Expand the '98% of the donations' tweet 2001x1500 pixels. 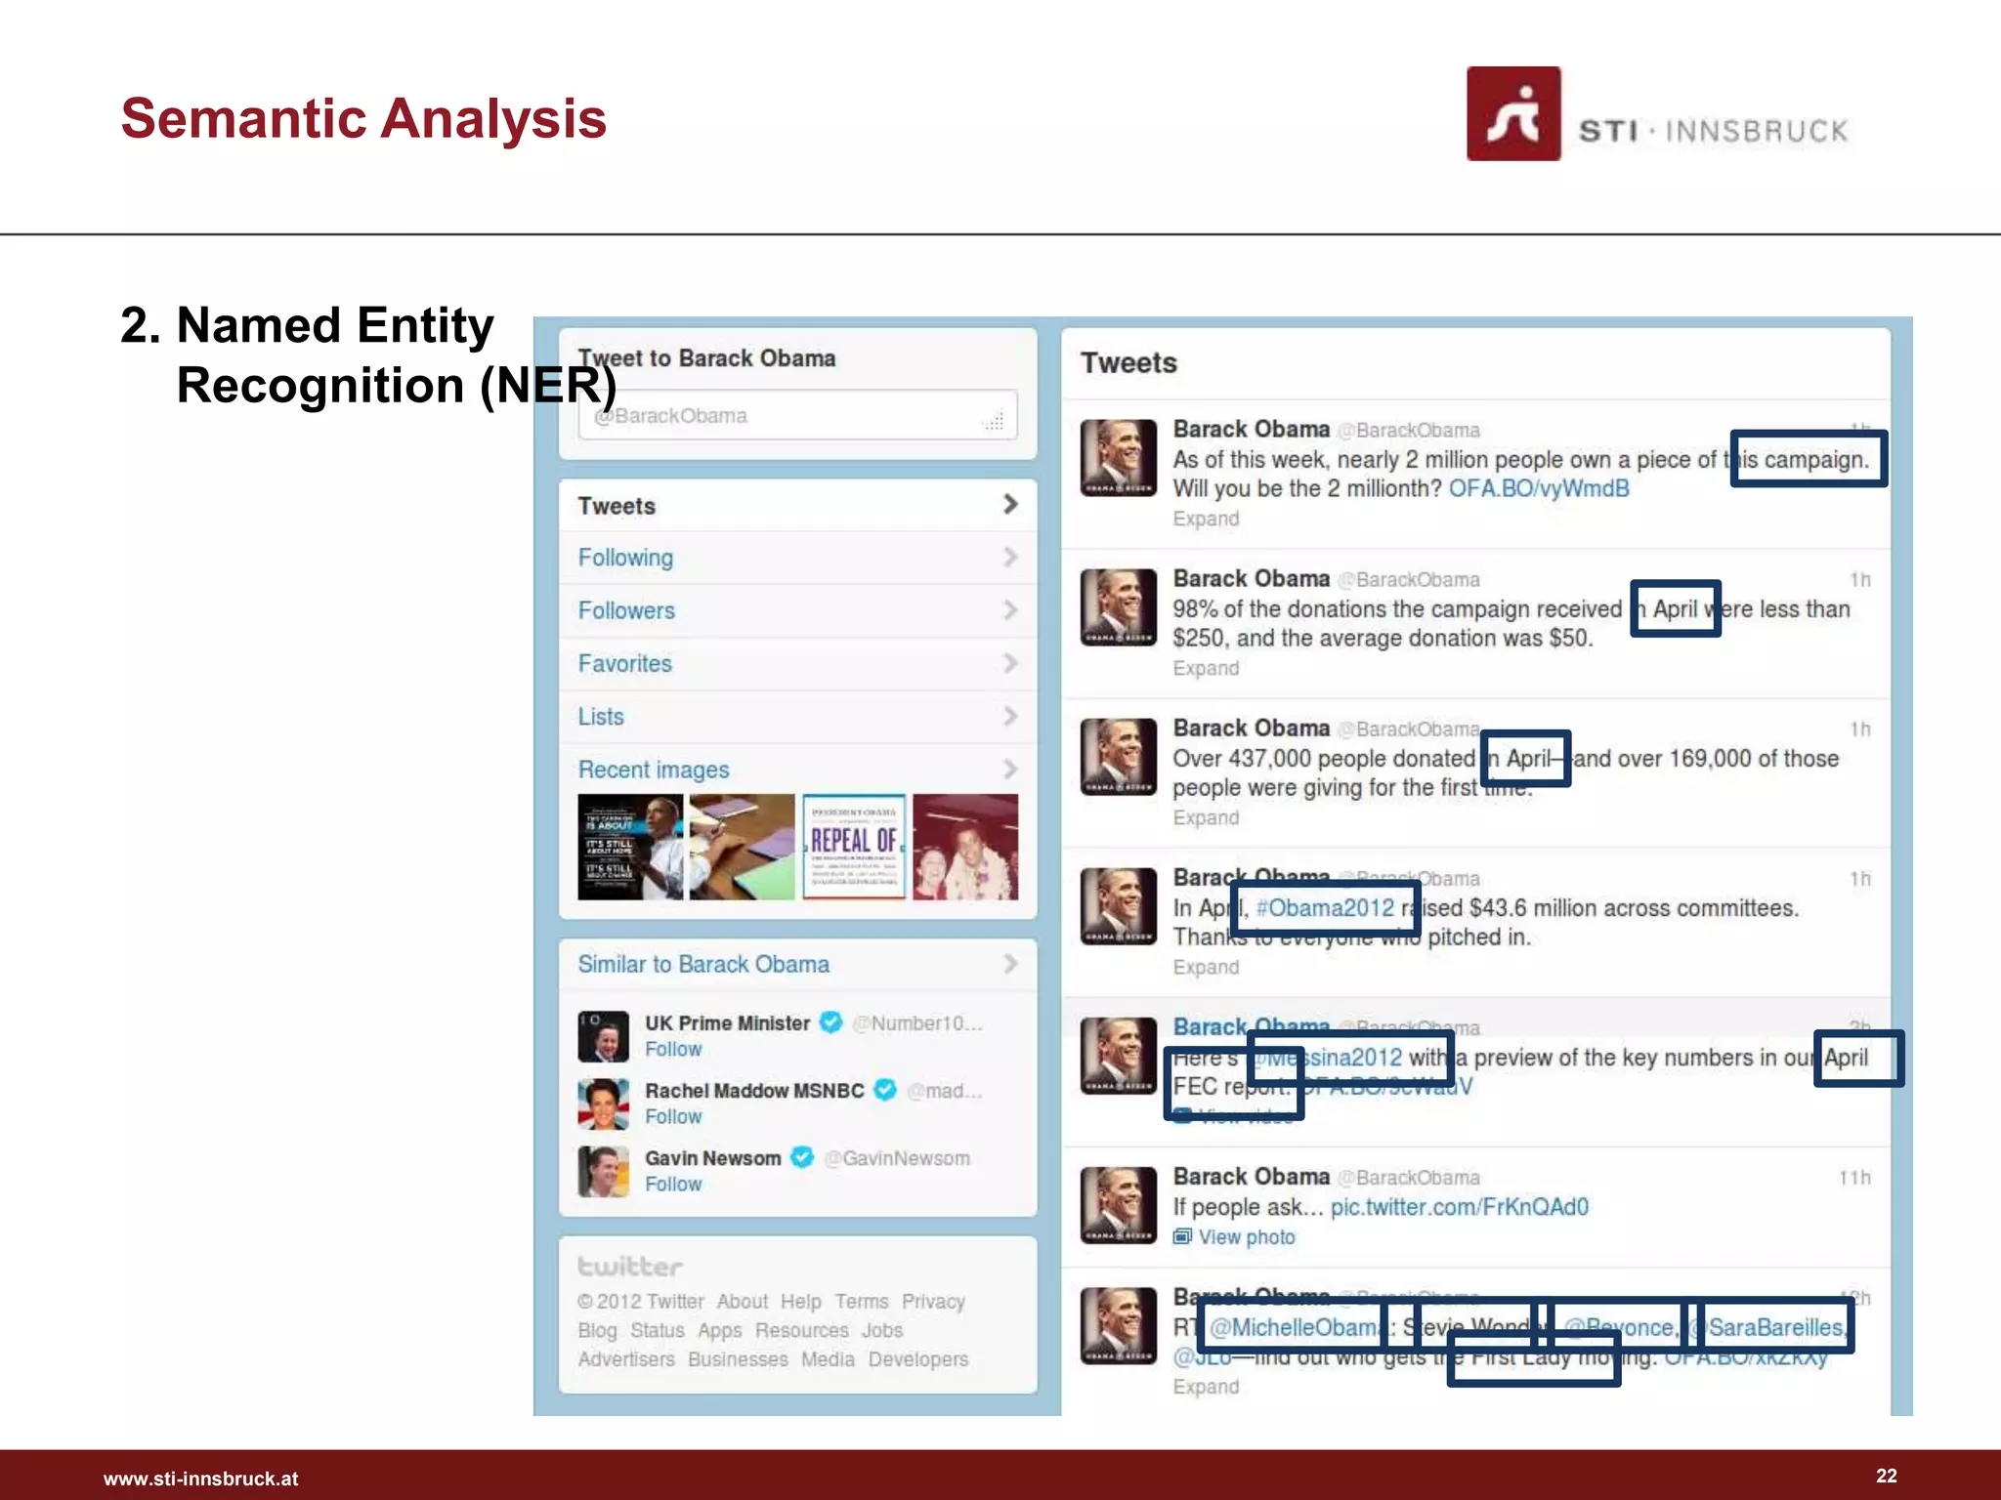pyautogui.click(x=1206, y=668)
